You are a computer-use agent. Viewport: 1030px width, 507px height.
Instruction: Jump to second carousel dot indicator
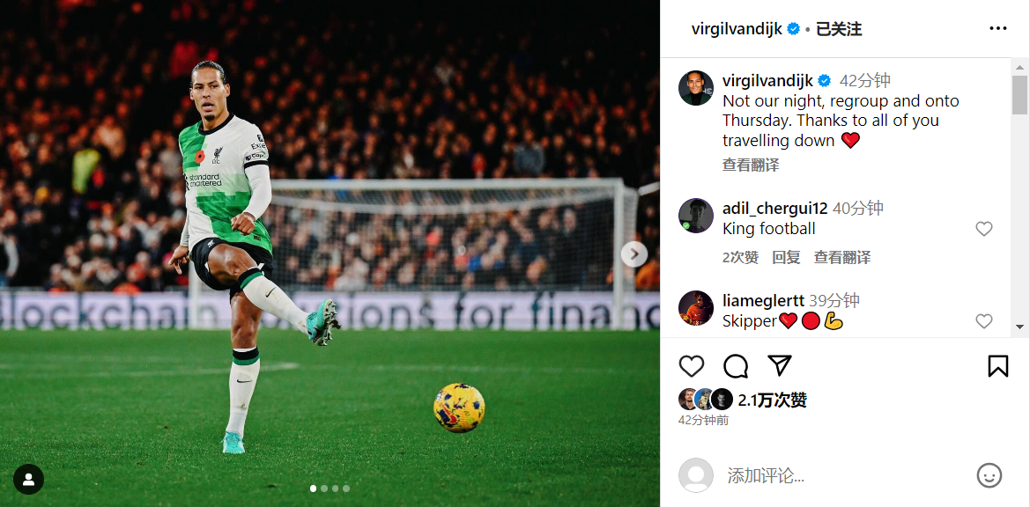pyautogui.click(x=324, y=488)
